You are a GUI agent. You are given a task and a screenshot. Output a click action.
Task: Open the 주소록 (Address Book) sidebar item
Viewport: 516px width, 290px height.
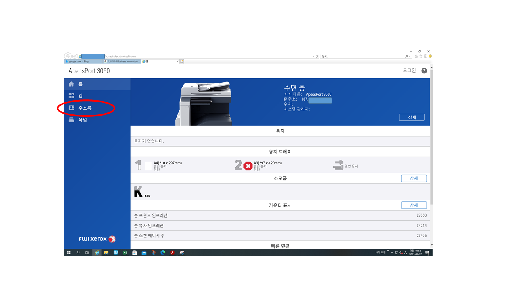click(97, 108)
